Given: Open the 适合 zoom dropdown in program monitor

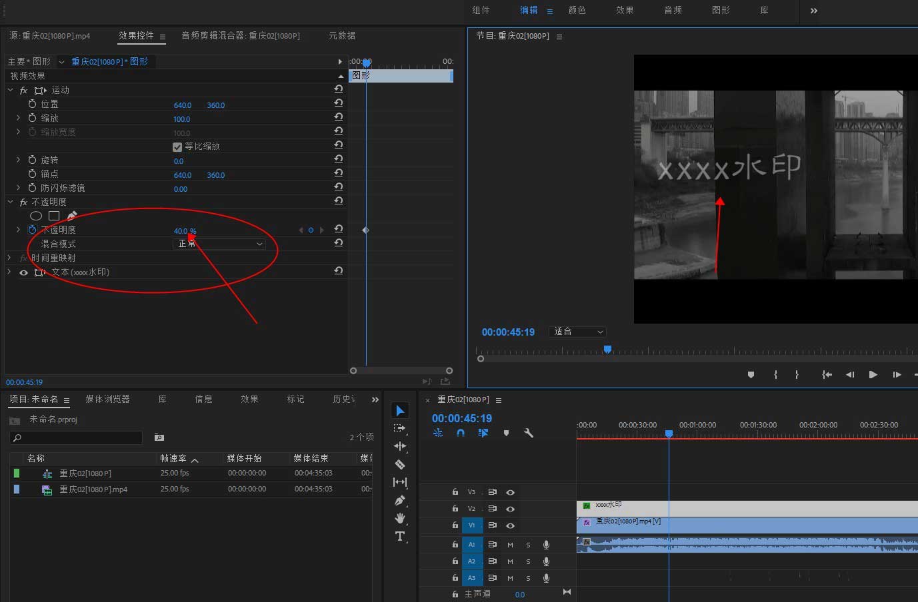Looking at the screenshot, I should click(x=577, y=332).
